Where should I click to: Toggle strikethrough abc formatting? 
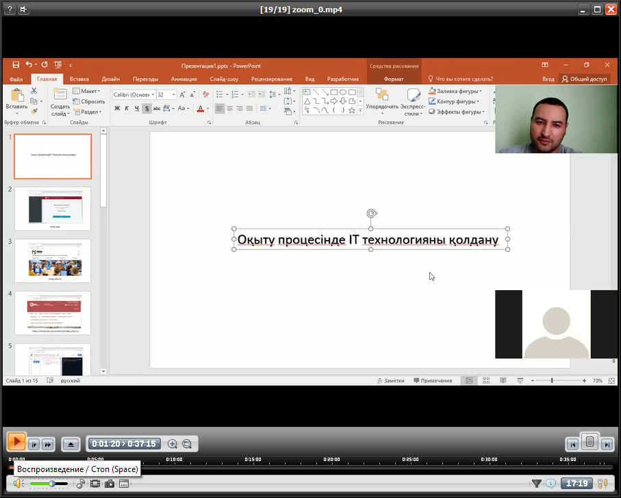coord(157,108)
